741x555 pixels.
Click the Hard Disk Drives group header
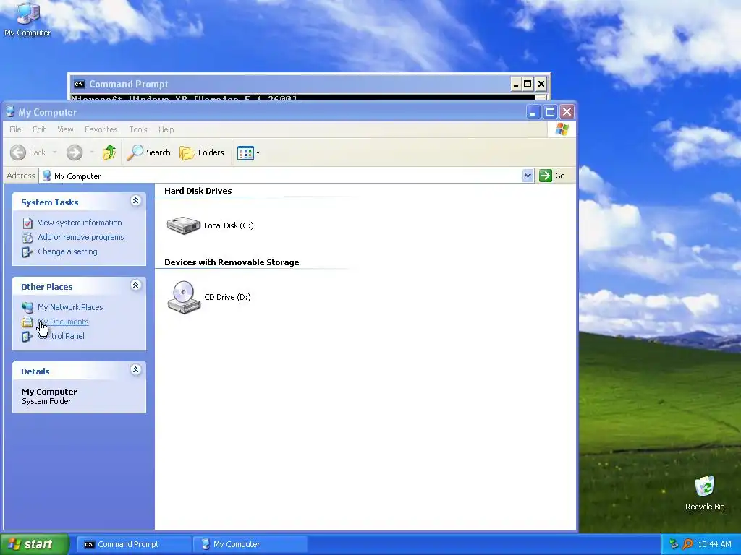pyautogui.click(x=198, y=191)
